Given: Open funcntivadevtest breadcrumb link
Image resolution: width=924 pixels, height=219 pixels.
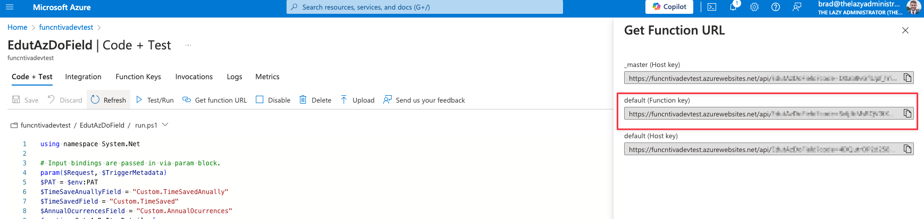Looking at the screenshot, I should 66,27.
